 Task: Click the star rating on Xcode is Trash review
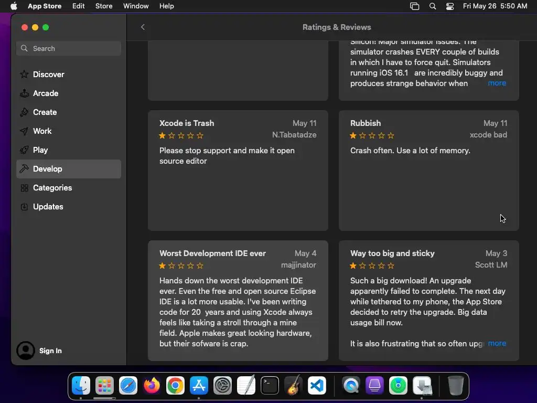(181, 135)
